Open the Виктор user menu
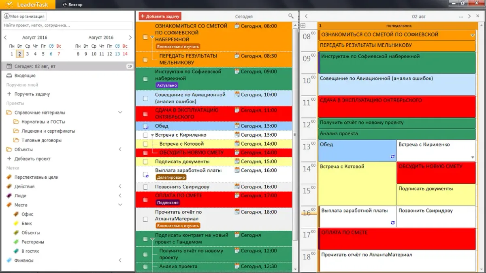This screenshot has height=273, width=486. coord(73,5)
